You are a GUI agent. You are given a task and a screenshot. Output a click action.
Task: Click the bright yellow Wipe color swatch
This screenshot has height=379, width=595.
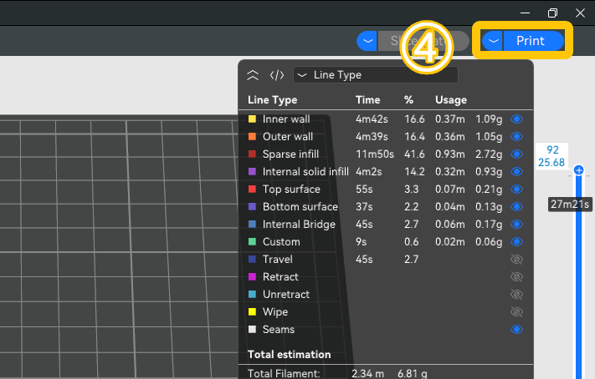(x=252, y=312)
